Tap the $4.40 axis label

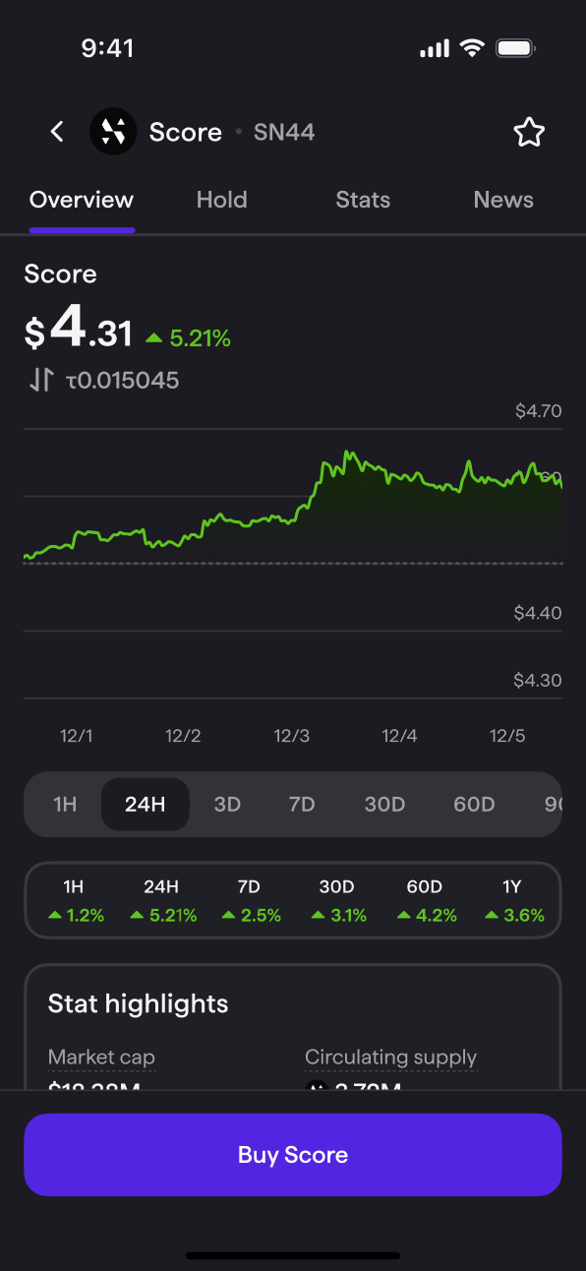538,613
